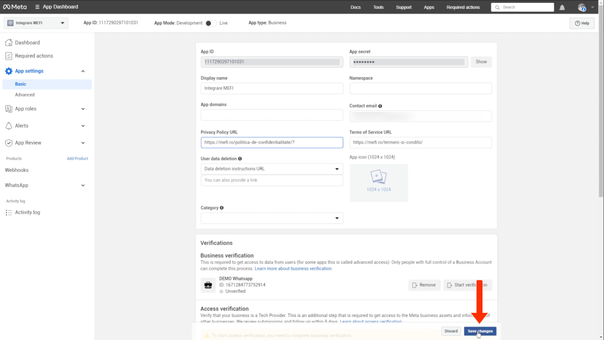Open the Data deletion instructions URL dropdown
The height and width of the screenshot is (340, 604).
pyautogui.click(x=271, y=169)
